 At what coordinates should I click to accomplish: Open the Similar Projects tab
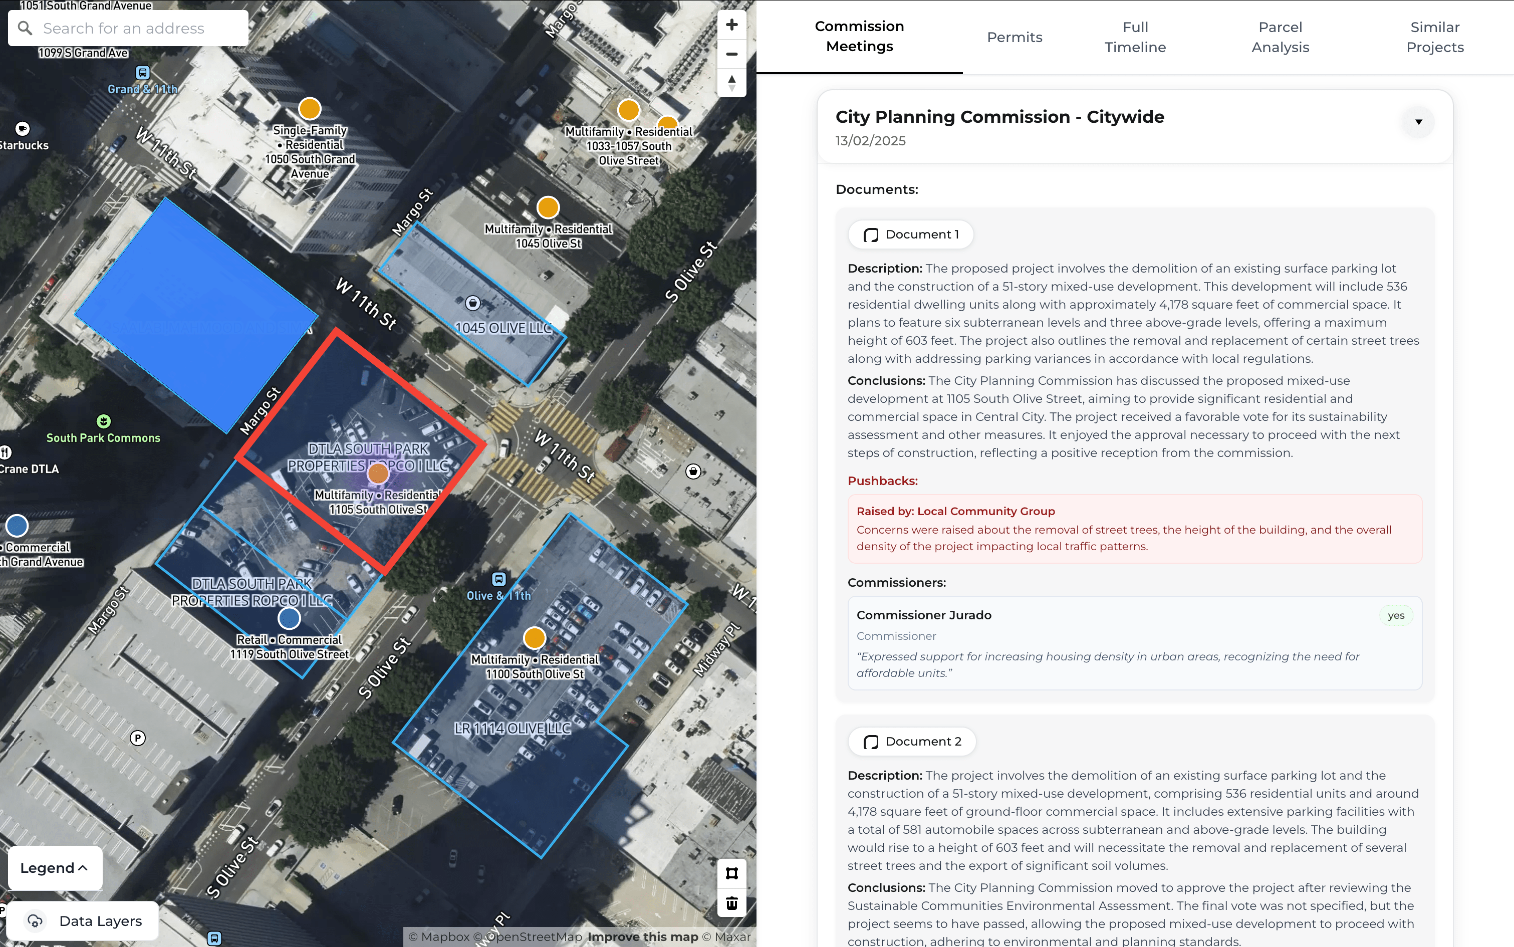tap(1434, 37)
